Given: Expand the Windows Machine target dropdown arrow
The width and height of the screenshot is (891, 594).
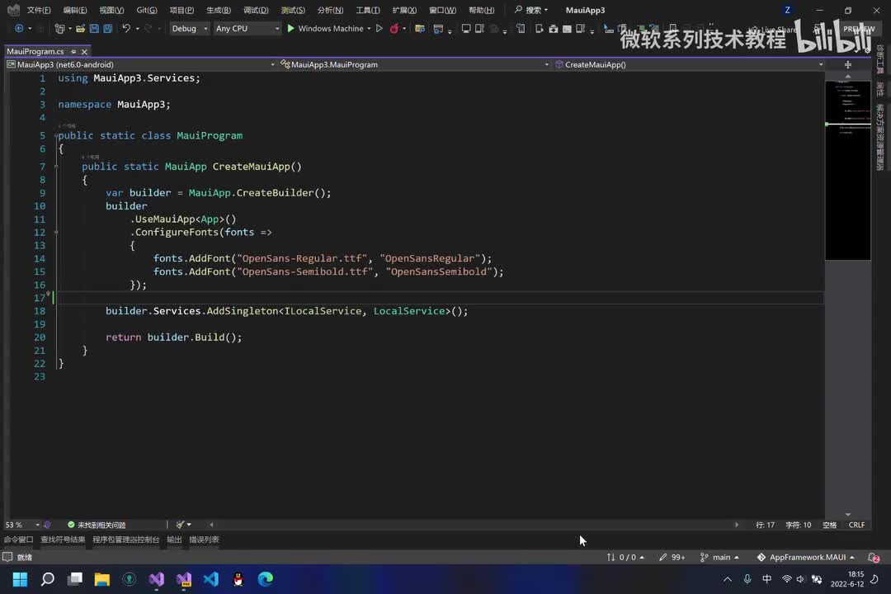Looking at the screenshot, I should [x=370, y=28].
